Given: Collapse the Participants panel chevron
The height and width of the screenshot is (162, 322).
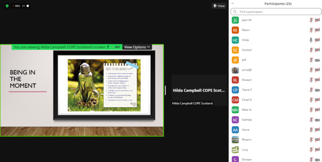Looking at the screenshot, I should (x=232, y=3).
